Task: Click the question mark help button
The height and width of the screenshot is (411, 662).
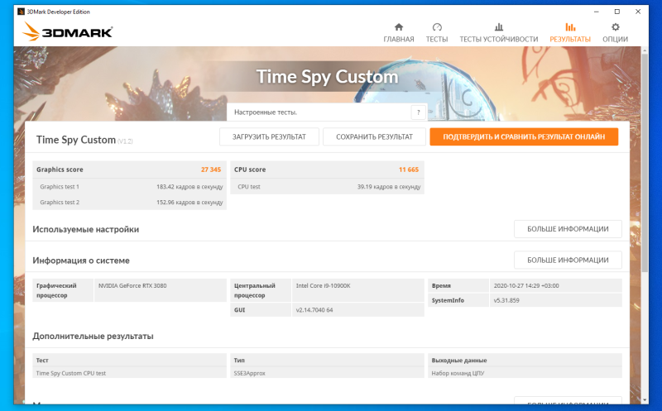Action: 418,112
